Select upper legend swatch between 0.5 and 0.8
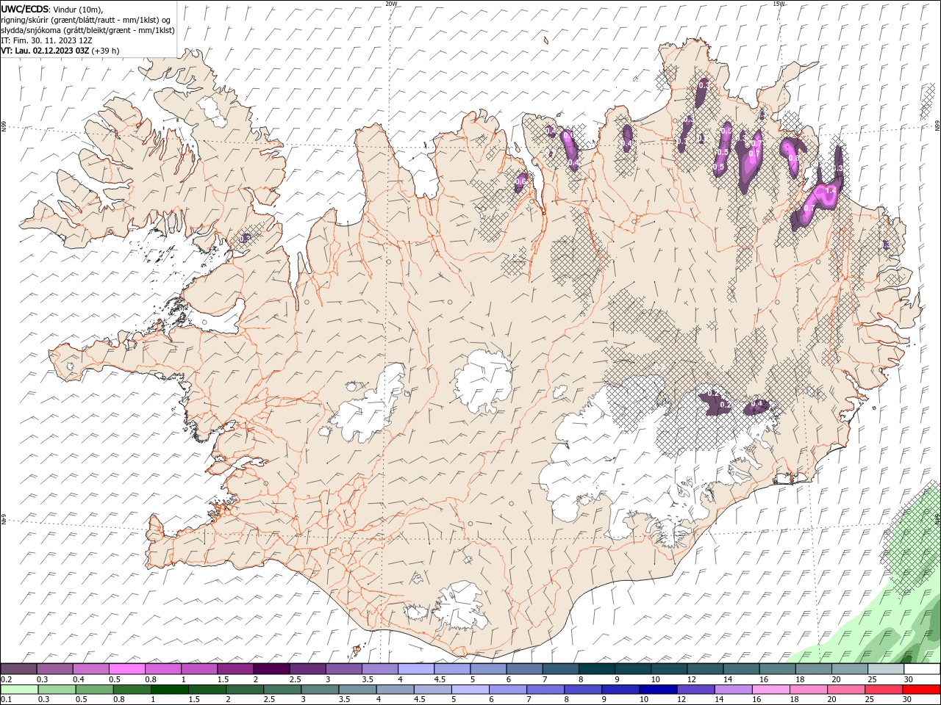Image resolution: width=941 pixels, height=705 pixels. 126,669
